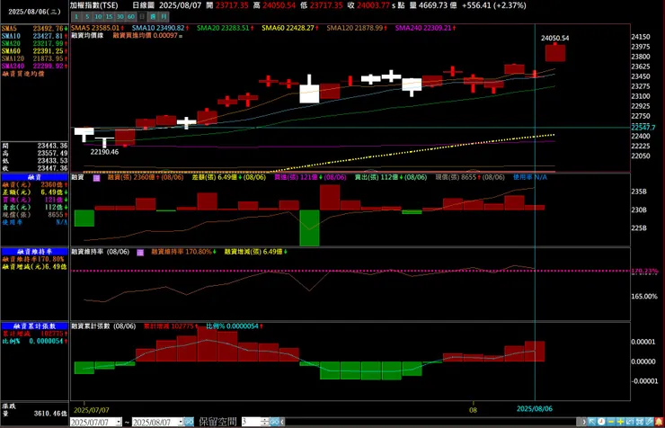The height and width of the screenshot is (428, 665).
Task: Click the clock icon in bottom toolbar
Action: pyautogui.click(x=601, y=422)
